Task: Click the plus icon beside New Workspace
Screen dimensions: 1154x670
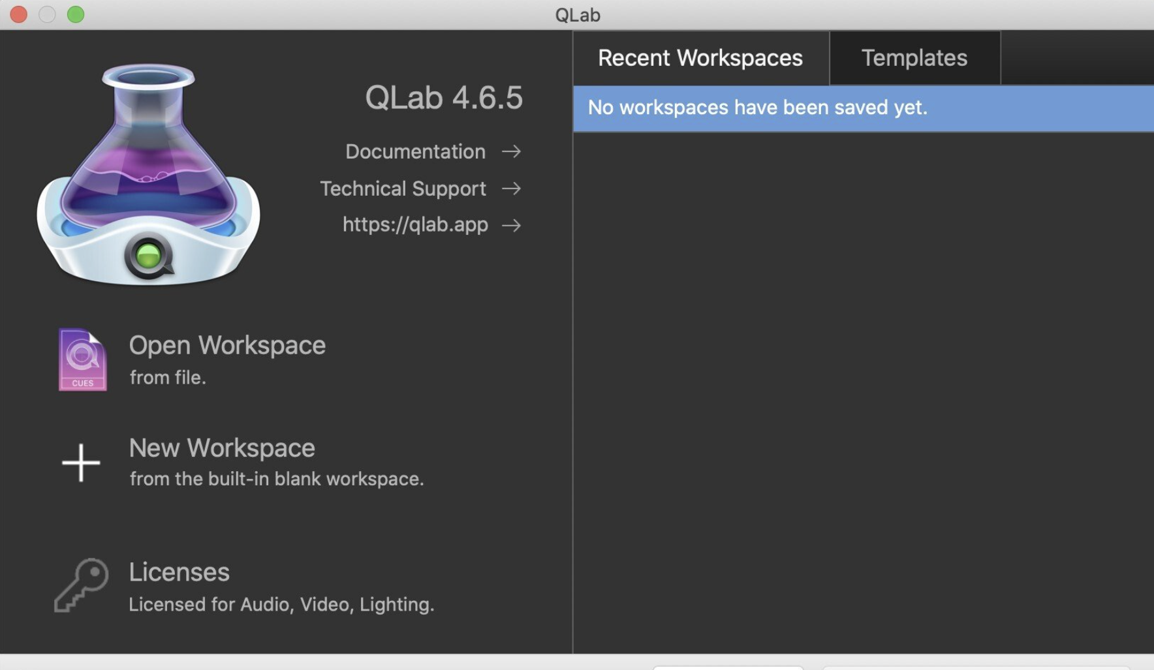Action: [80, 462]
